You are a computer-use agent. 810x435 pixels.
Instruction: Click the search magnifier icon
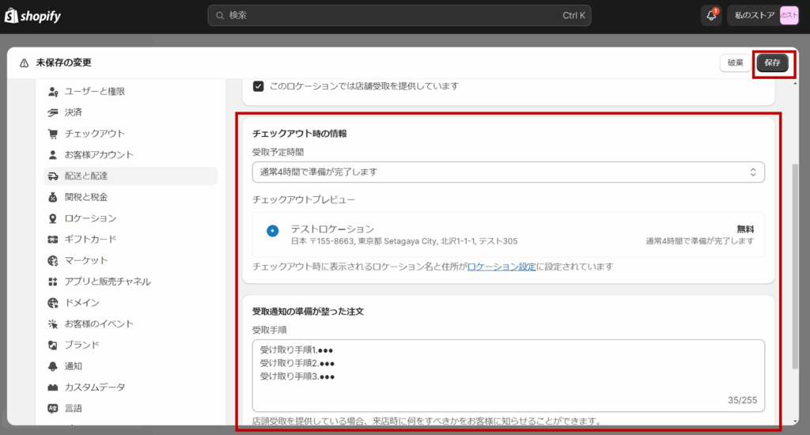pos(220,16)
